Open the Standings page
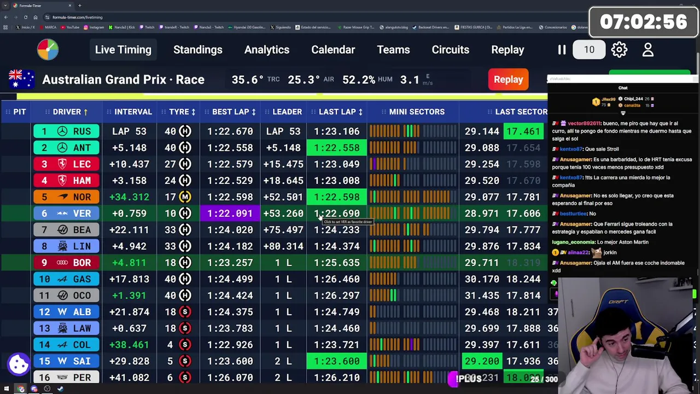 pyautogui.click(x=198, y=50)
